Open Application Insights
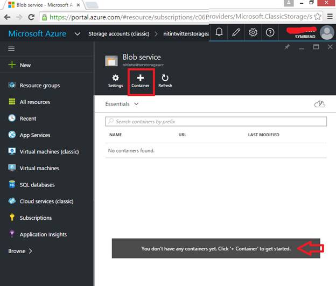 click(37, 234)
